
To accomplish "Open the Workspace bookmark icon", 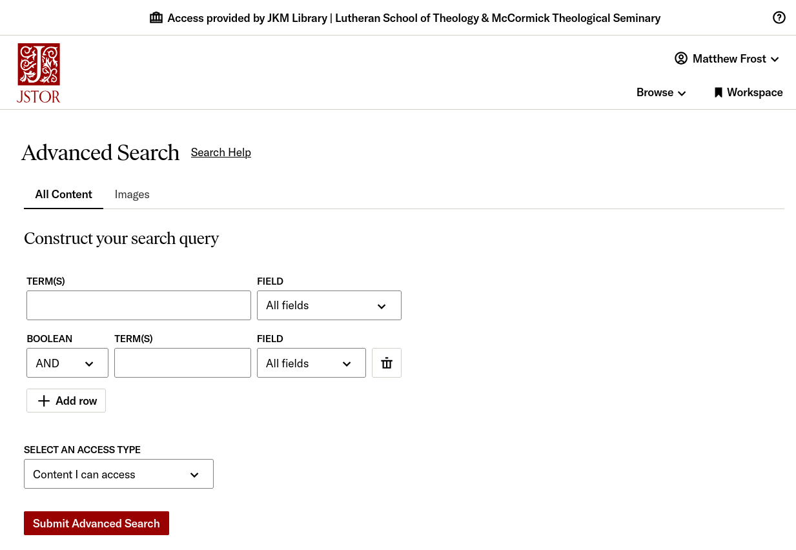I will point(719,92).
